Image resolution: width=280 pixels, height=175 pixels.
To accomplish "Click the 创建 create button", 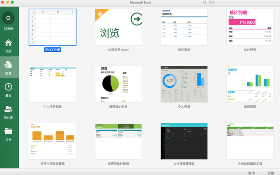I will (271, 173).
